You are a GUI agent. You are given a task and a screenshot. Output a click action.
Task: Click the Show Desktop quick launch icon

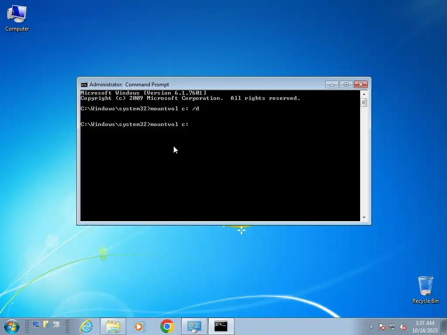(36, 325)
